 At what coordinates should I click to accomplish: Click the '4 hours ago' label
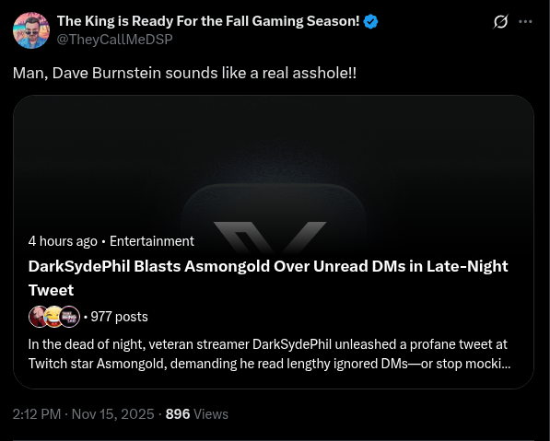point(63,241)
